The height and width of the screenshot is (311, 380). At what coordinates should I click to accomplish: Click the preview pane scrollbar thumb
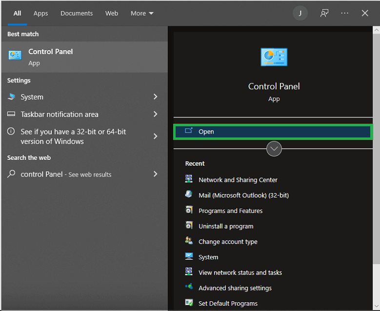click(376, 149)
